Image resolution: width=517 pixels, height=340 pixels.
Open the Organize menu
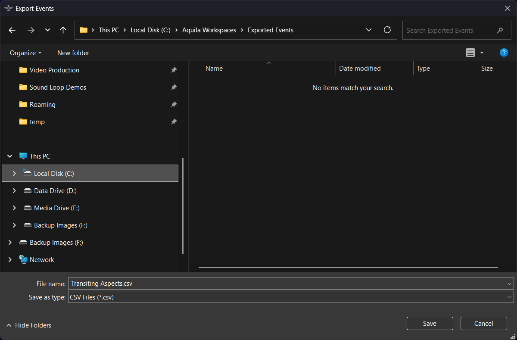(25, 53)
